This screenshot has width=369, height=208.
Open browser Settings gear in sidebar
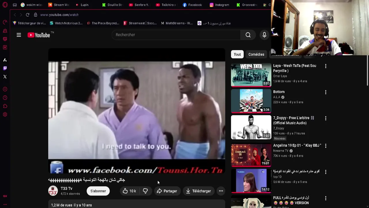click(x=5, y=114)
